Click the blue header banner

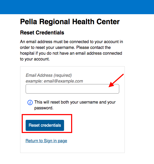(x=77, y=7)
